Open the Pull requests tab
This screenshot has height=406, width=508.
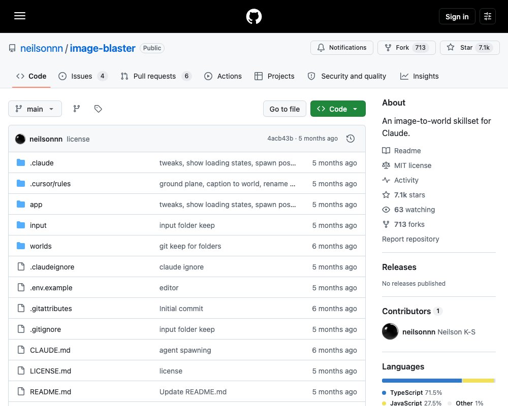pyautogui.click(x=156, y=76)
